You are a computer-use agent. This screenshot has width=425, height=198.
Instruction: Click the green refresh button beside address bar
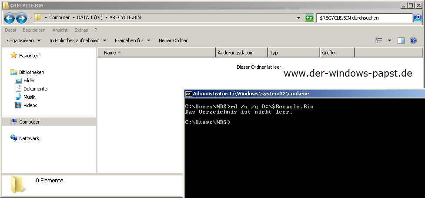309,18
